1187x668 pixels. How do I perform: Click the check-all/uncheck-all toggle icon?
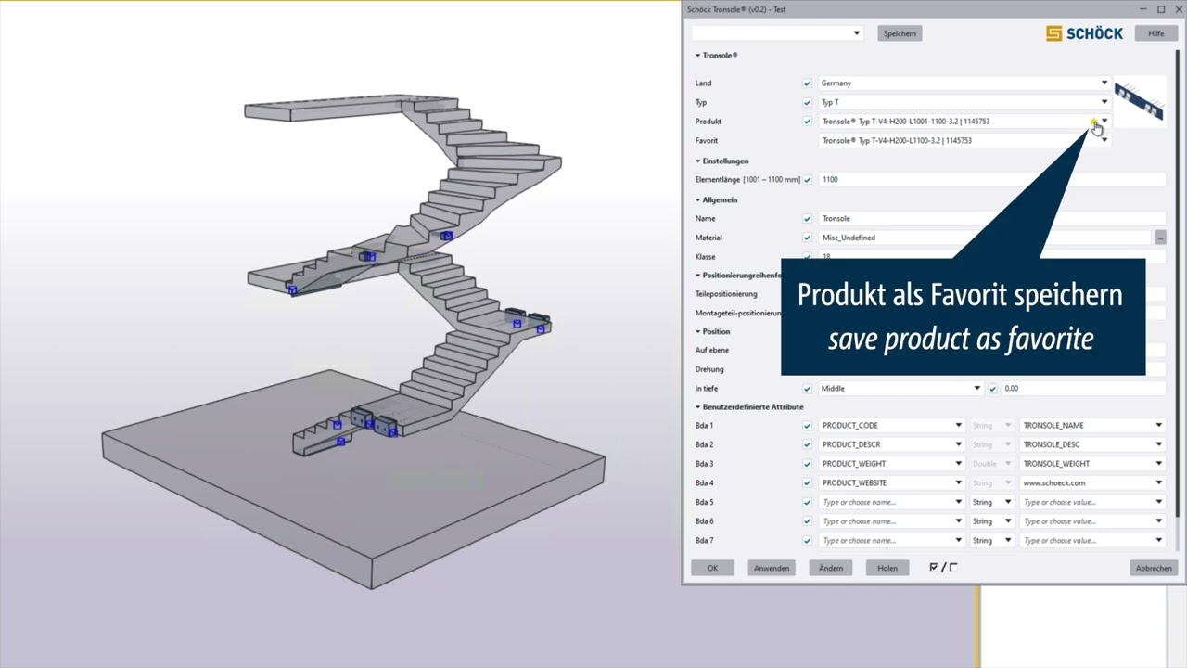[x=942, y=568]
